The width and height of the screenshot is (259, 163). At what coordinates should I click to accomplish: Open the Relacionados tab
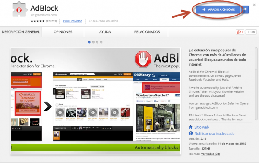147,32
